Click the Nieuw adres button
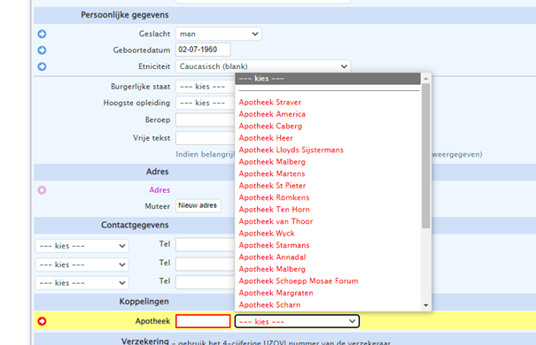536x345 pixels. tap(198, 206)
